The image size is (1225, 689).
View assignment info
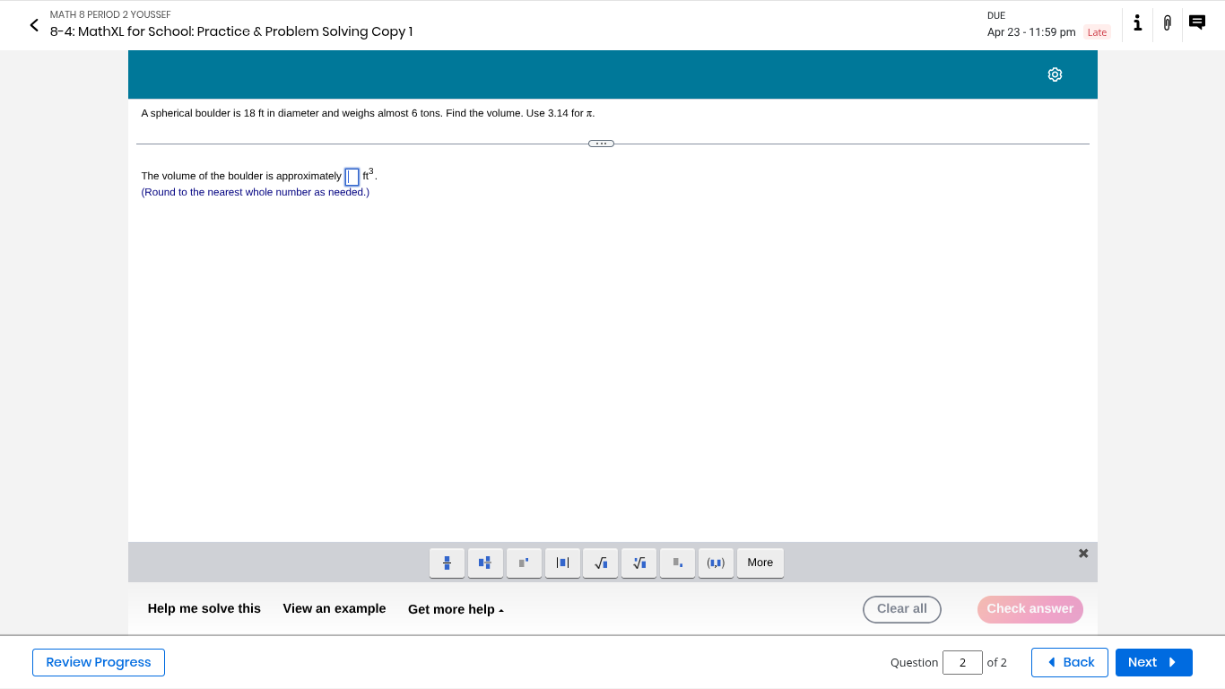point(1137,24)
